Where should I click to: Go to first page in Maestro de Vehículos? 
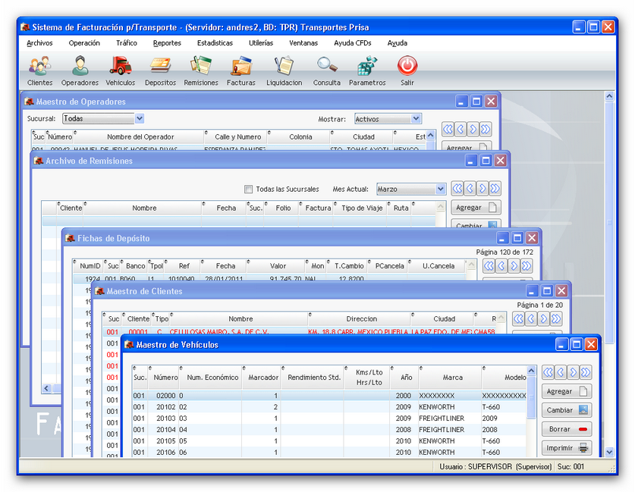(548, 371)
